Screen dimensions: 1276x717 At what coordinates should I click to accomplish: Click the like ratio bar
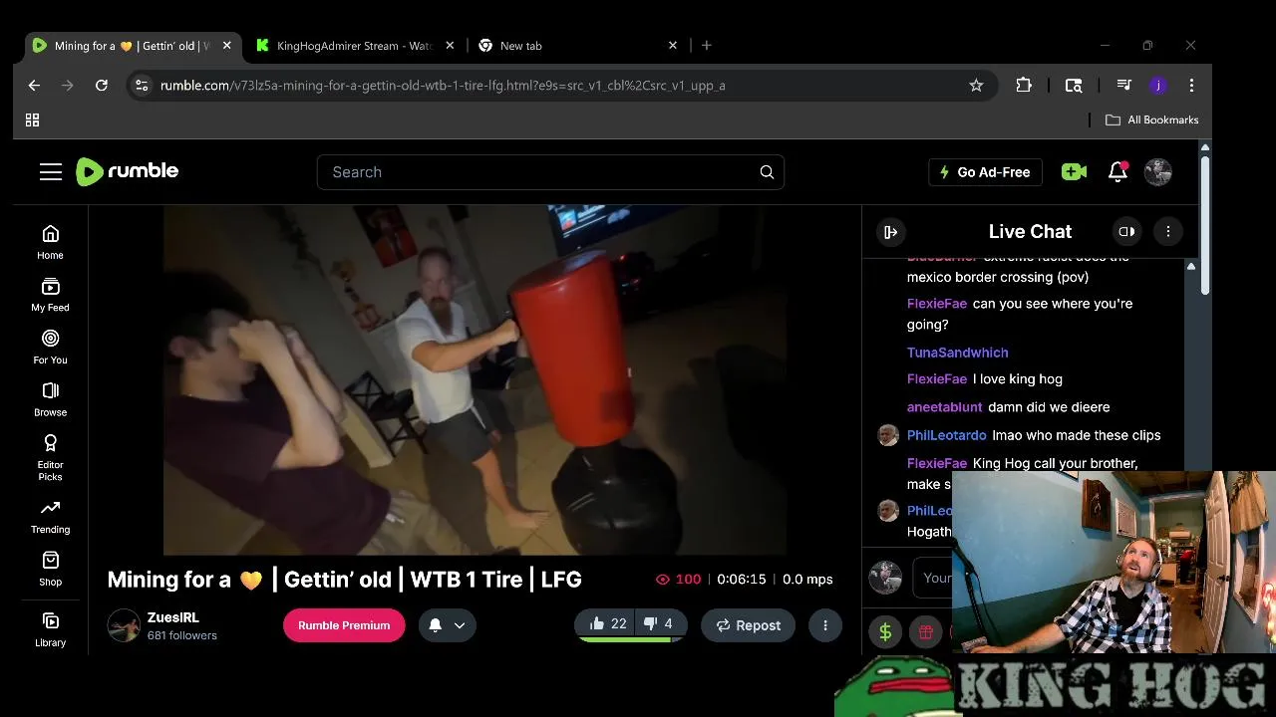coord(630,639)
